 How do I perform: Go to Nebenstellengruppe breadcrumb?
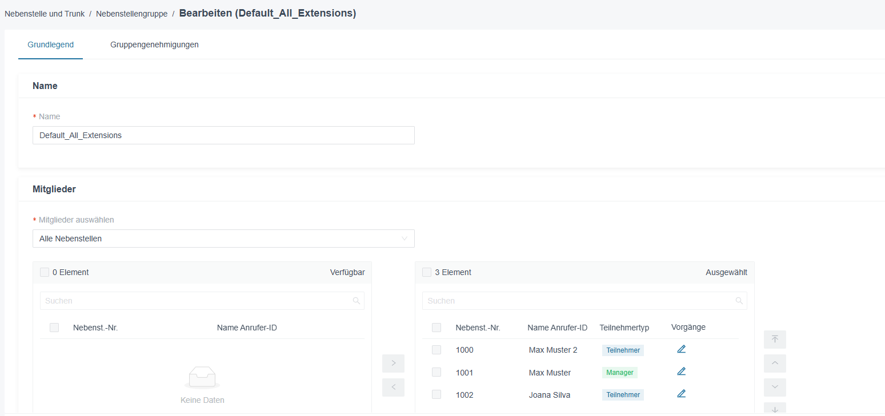point(131,14)
